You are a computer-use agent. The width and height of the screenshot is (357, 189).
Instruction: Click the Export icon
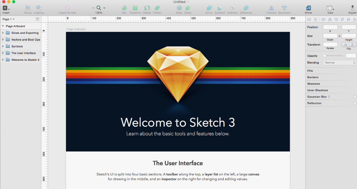pos(352,8)
